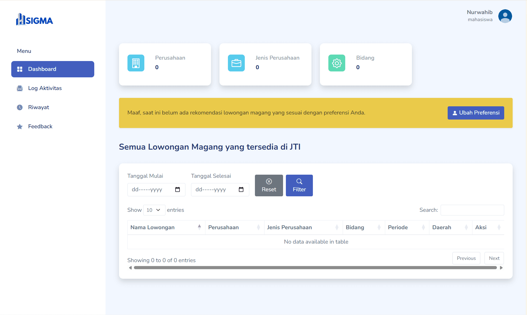Image resolution: width=527 pixels, height=315 pixels.
Task: Click the Jenis Perusahaan briefcase icon
Action: (236, 63)
